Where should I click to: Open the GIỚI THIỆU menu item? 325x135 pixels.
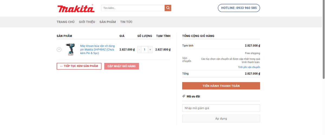coord(87,22)
